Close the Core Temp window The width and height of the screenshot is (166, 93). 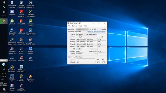(104, 23)
